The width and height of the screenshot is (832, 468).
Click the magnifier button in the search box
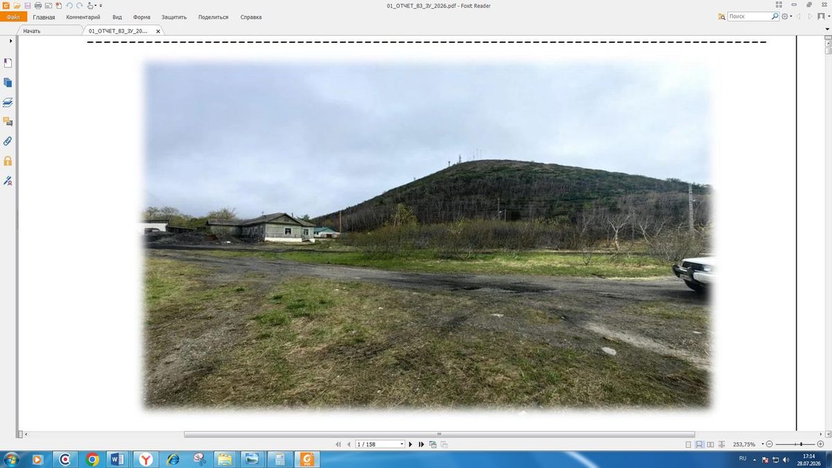coord(775,16)
